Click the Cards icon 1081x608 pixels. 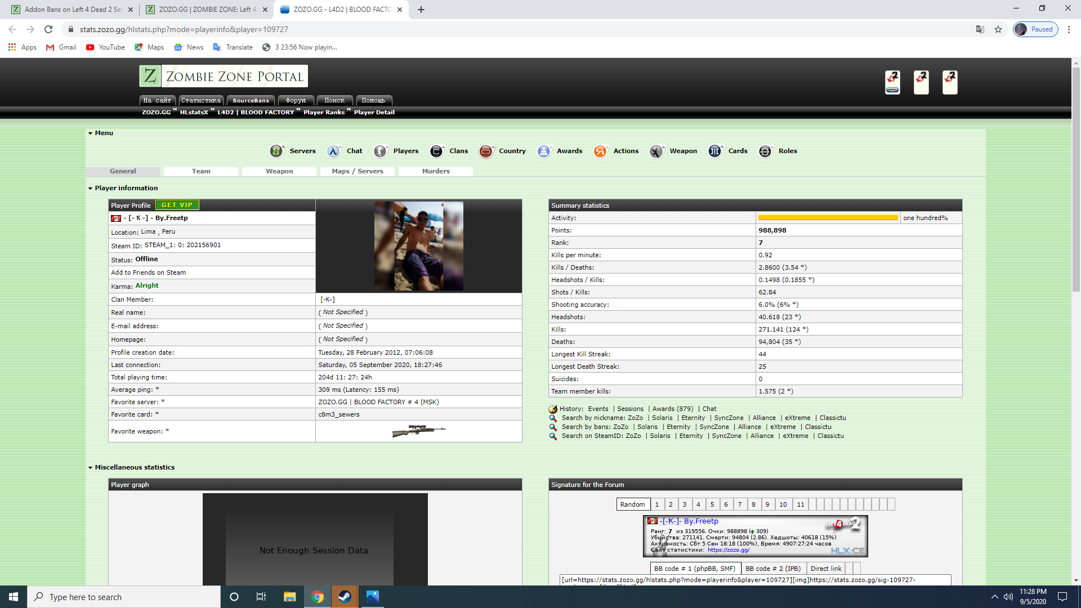(715, 151)
